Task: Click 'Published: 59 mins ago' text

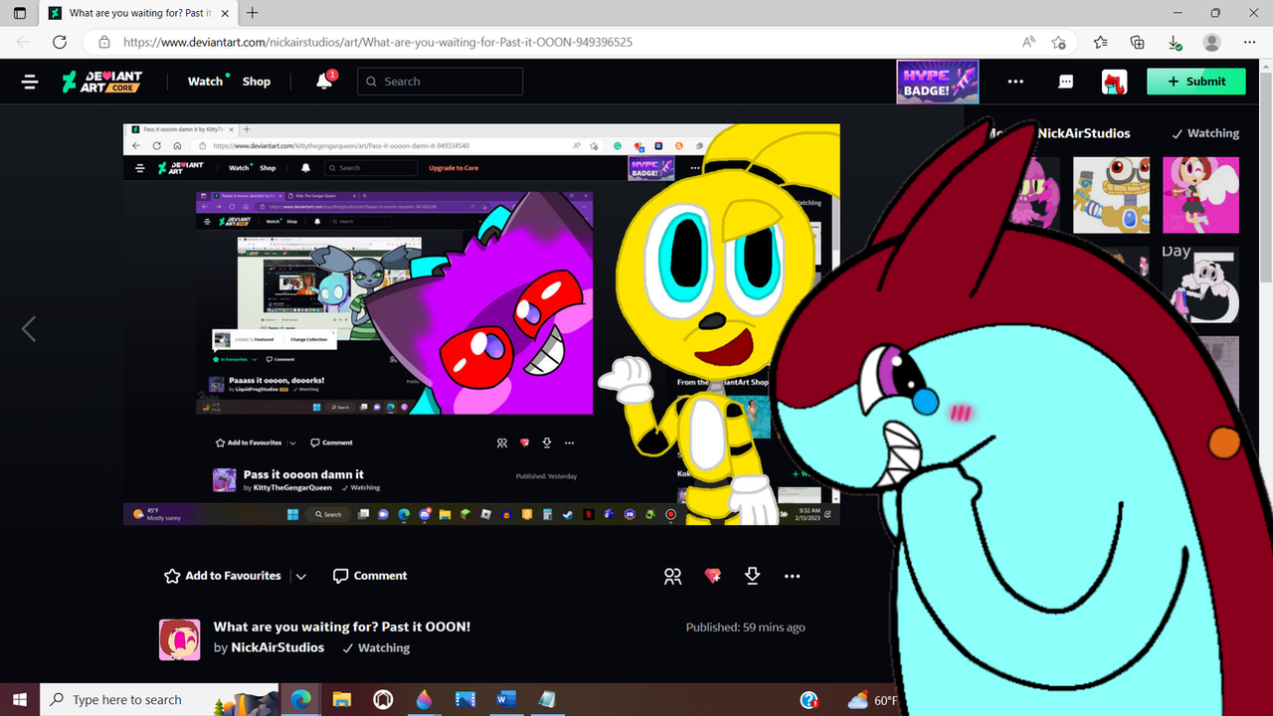Action: click(746, 627)
